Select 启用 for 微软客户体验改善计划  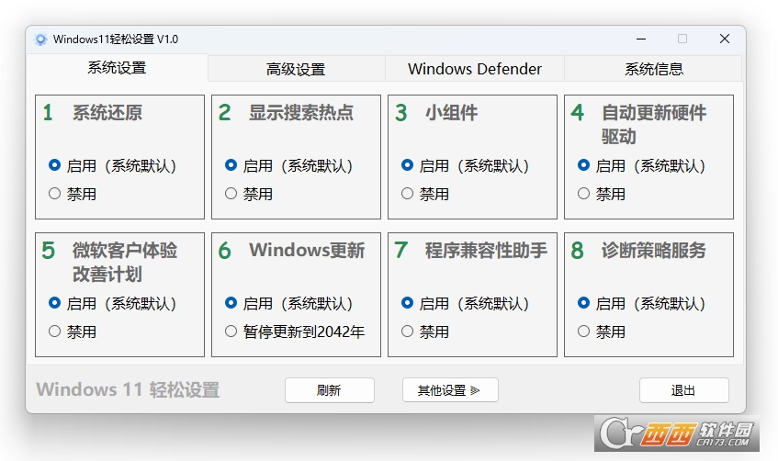(x=113, y=303)
